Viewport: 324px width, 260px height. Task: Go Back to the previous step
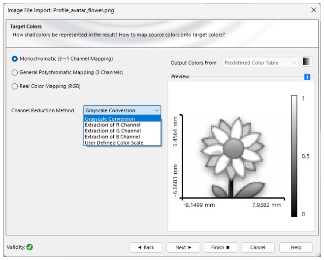[x=146, y=247]
